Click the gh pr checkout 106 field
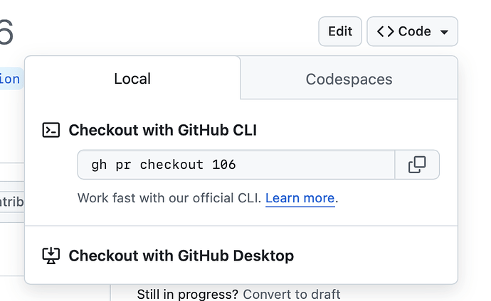The image size is (491, 301). click(x=236, y=165)
